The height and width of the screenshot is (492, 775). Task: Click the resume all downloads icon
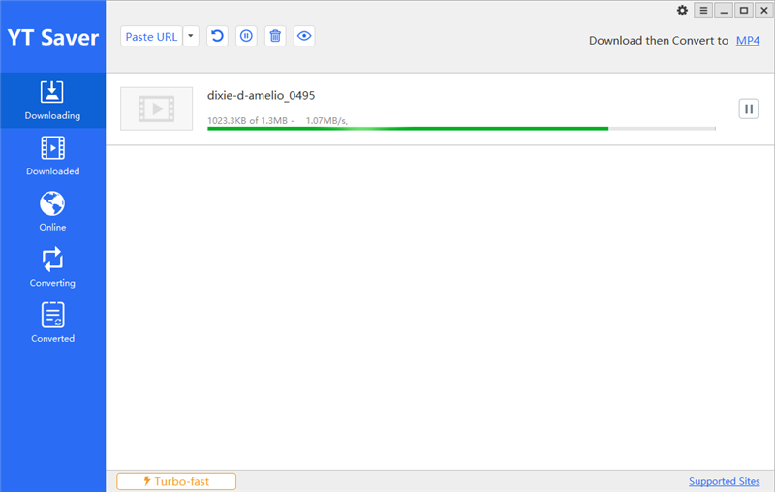click(217, 36)
